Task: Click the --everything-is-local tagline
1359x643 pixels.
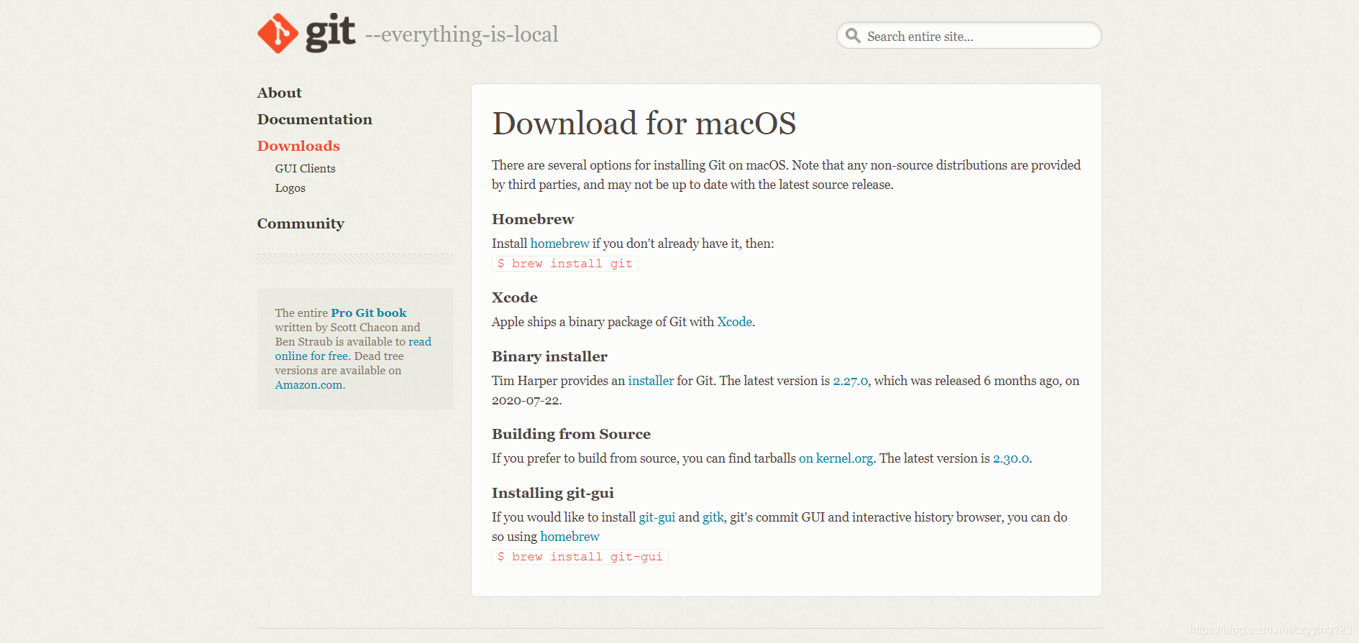Action: 462,34
